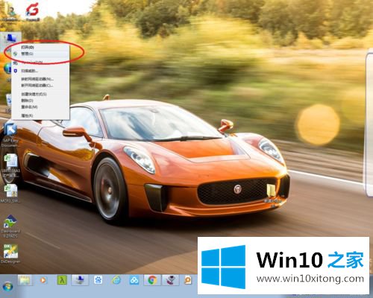Open the green lambda taskbar app
Image resolution: width=373 pixels, height=298 pixels.
pyautogui.click(x=62, y=280)
